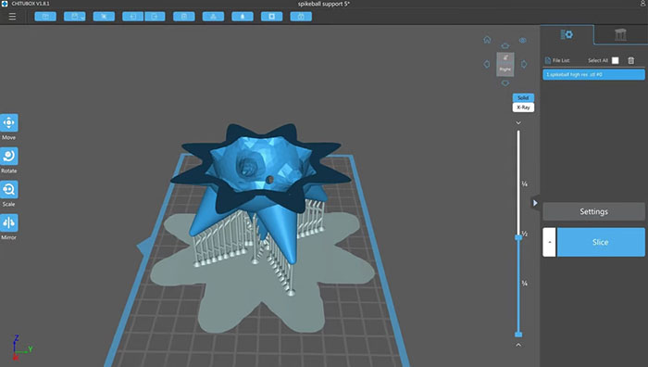Viewport: 648px width, 367px height.
Task: Click the Open file folder toolbar icon
Action: (45, 17)
